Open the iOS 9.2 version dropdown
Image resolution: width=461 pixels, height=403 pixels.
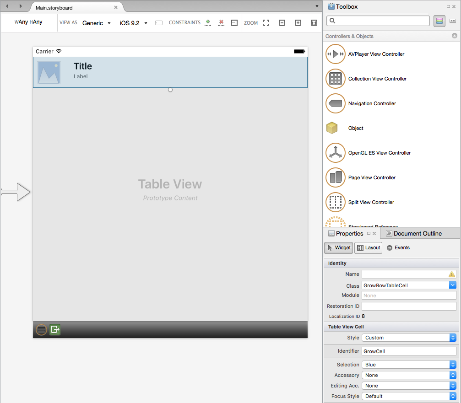pos(134,23)
